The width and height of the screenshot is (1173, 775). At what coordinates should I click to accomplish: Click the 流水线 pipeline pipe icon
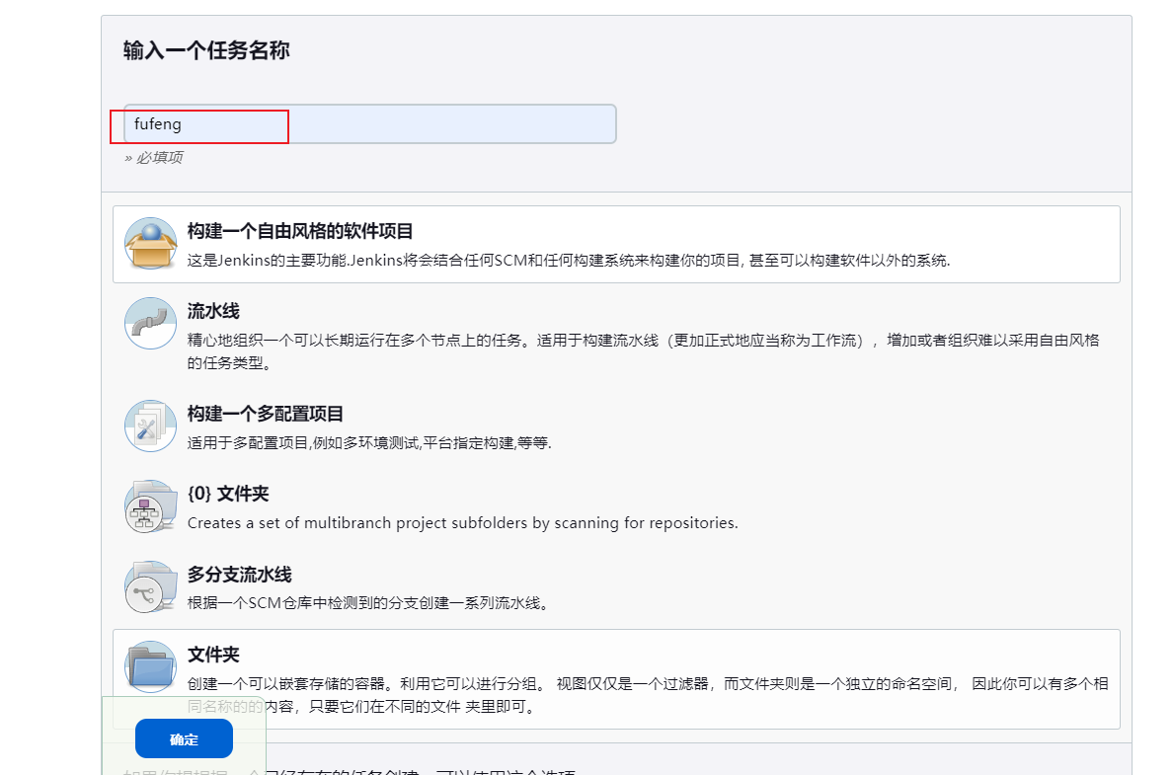tap(150, 323)
